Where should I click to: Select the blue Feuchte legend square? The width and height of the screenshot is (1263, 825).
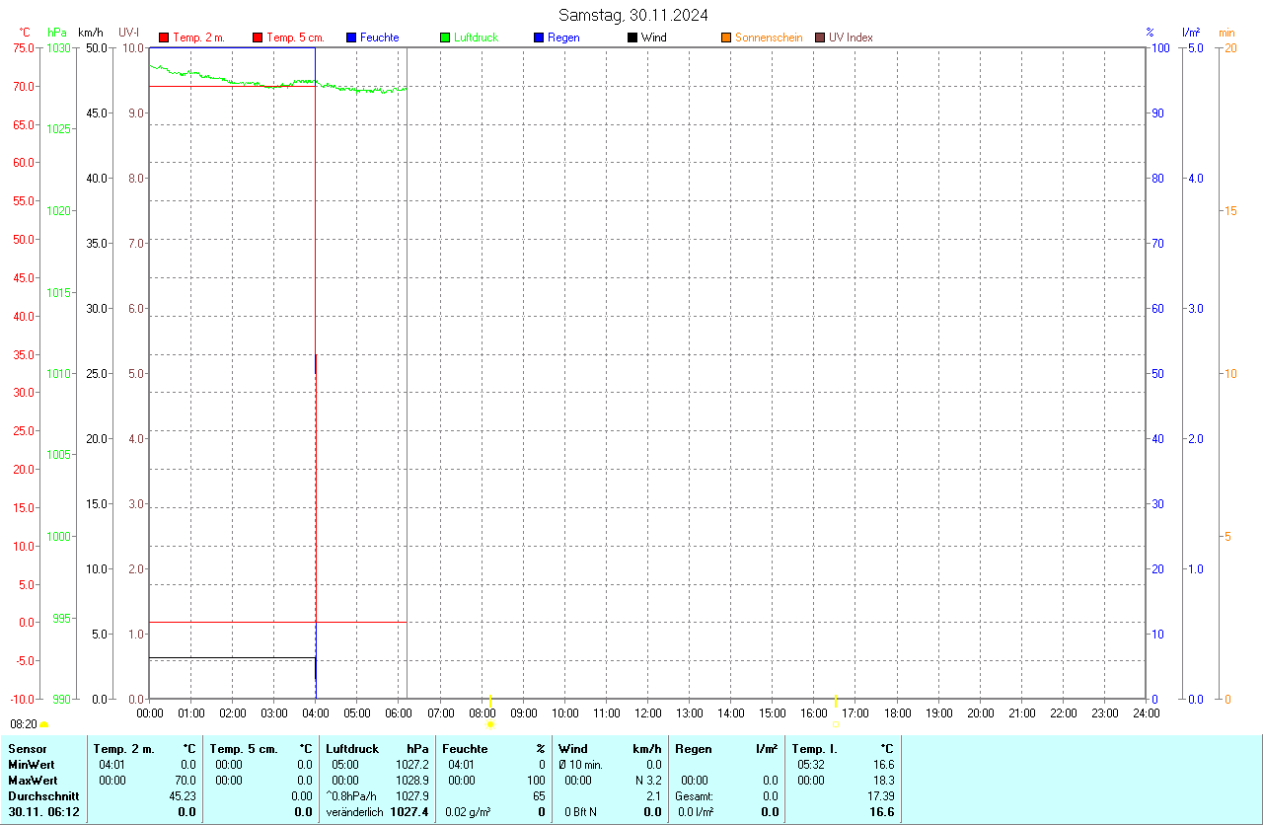(x=351, y=37)
